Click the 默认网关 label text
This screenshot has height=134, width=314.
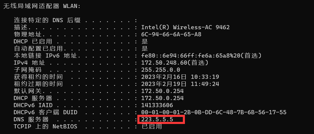coord(28,91)
